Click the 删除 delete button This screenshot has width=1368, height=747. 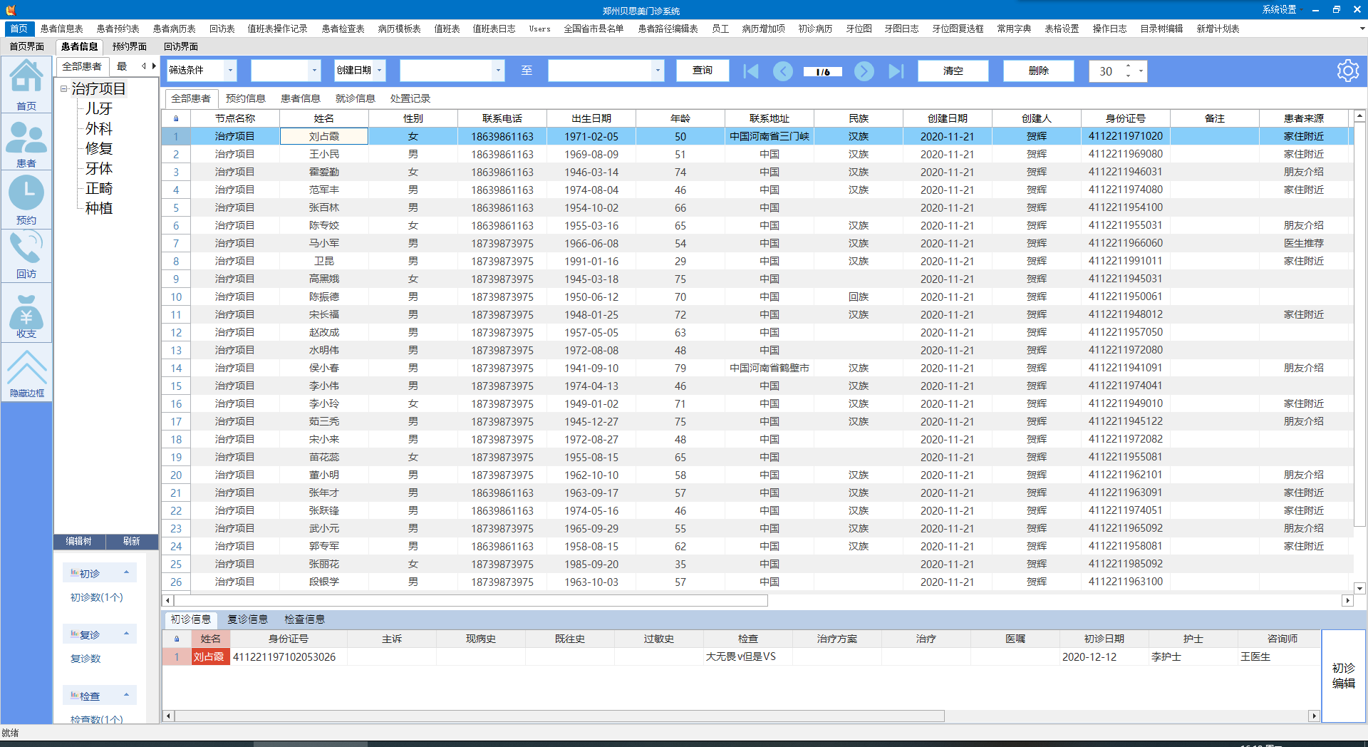[1039, 71]
